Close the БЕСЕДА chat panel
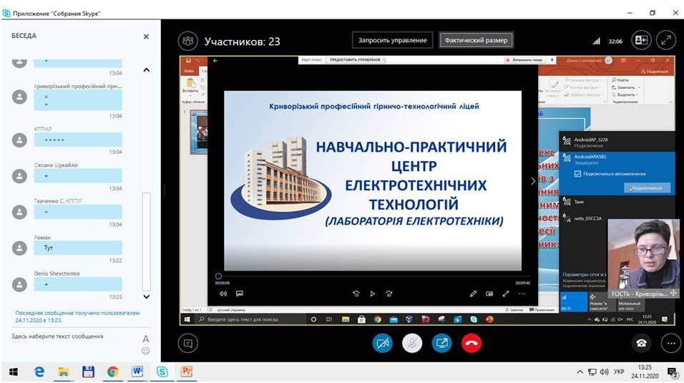This screenshot has height=383, width=684. [146, 37]
